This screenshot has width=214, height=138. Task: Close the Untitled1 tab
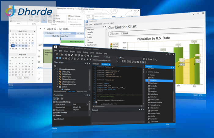(109, 64)
